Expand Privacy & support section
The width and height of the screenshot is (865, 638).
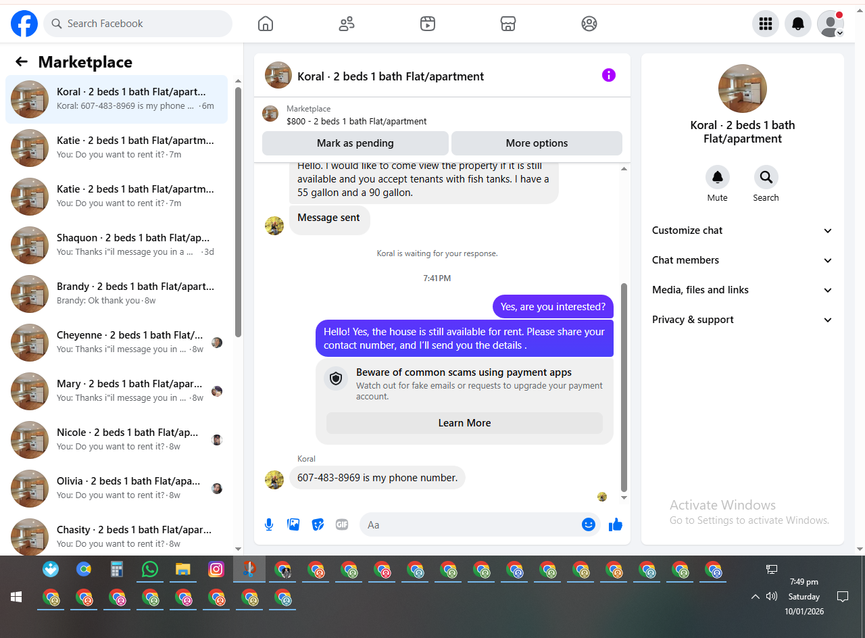tap(742, 320)
